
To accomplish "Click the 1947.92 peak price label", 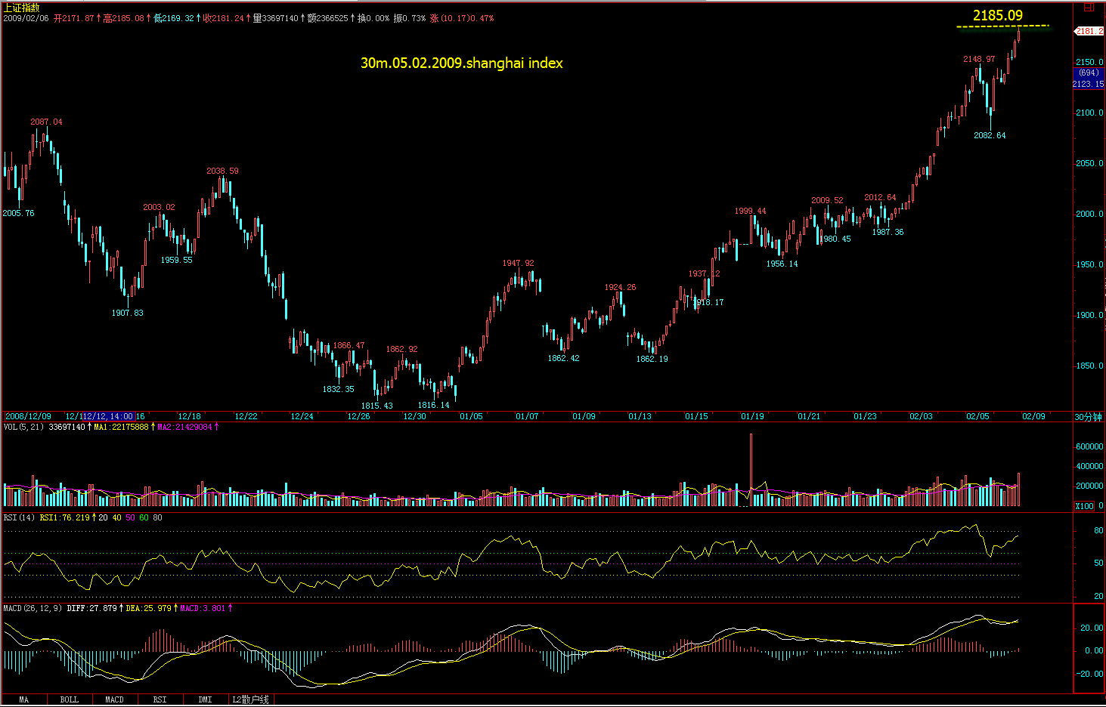I will [x=518, y=263].
